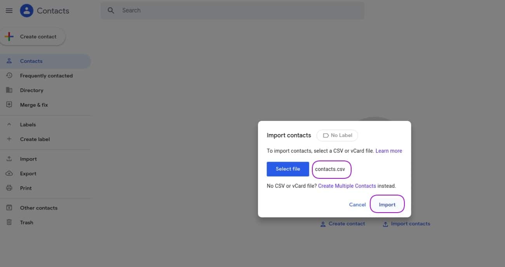Click the Create label plus option

pyautogui.click(x=9, y=139)
